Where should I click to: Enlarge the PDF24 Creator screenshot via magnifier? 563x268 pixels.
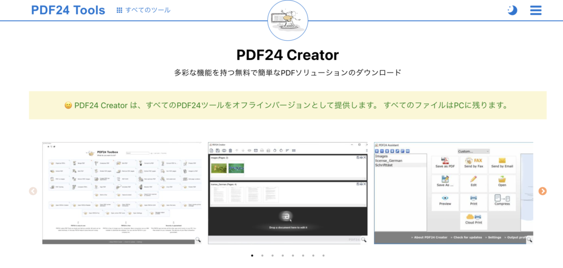[x=364, y=239]
